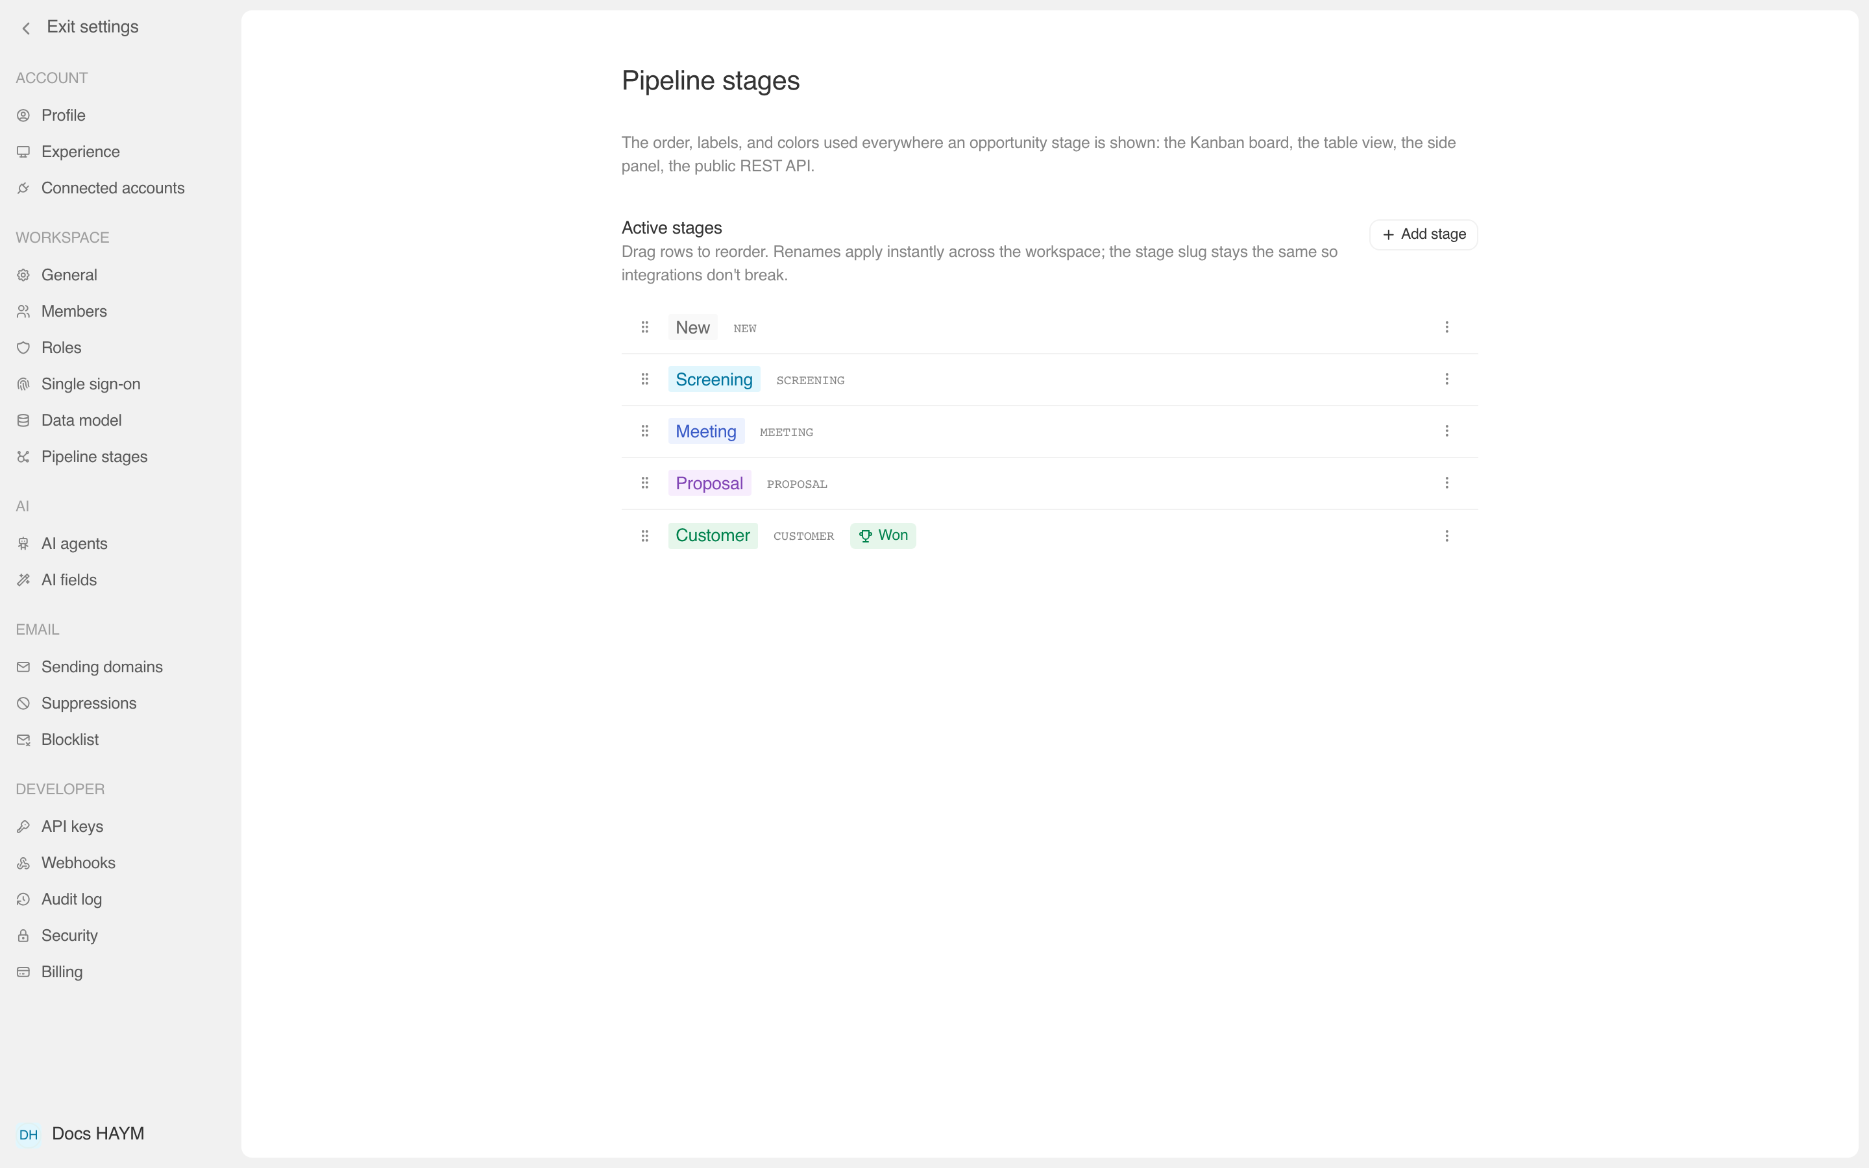Open the options menu for Proposal stage

(x=1447, y=483)
